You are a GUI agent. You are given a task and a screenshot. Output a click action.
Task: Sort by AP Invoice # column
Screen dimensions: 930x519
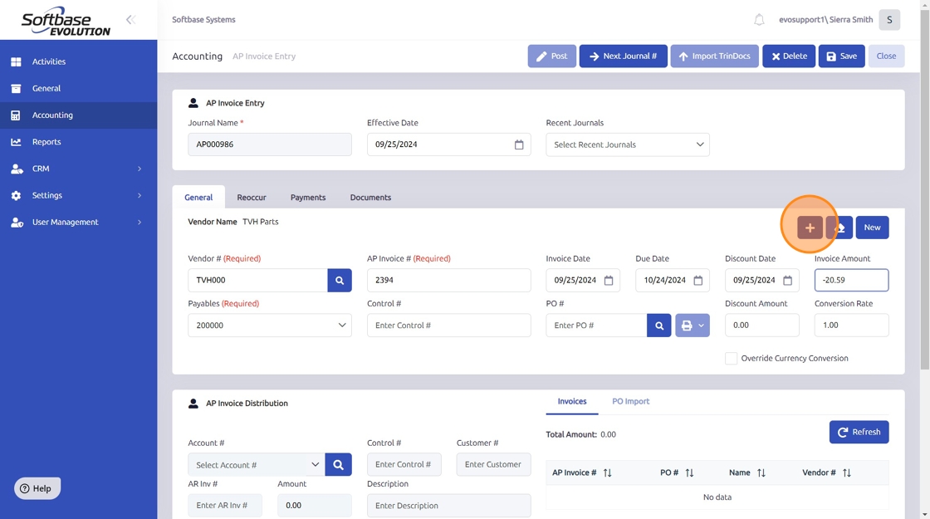tap(607, 473)
